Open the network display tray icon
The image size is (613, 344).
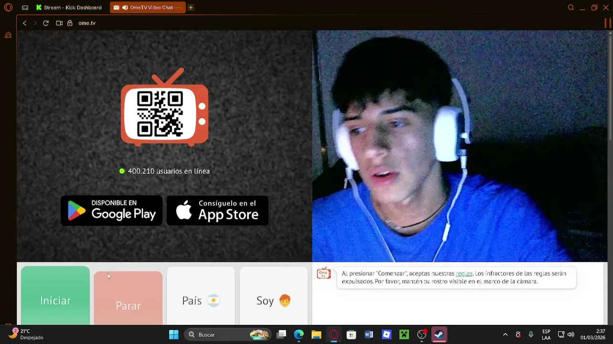(x=561, y=334)
